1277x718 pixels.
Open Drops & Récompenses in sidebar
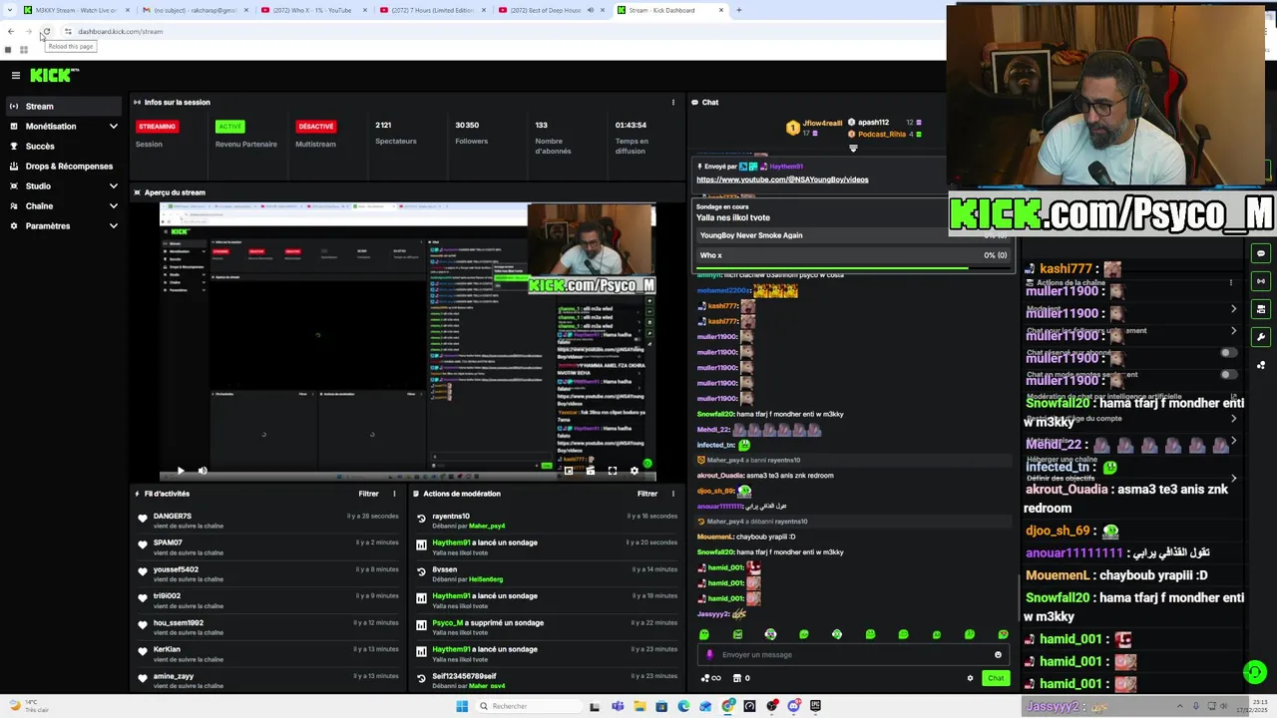pos(64,167)
